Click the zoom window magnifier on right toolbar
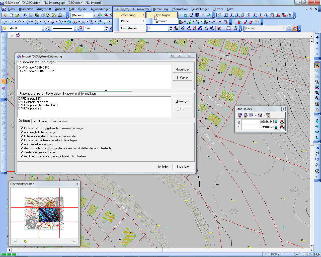The height and width of the screenshot is (257, 321). (317, 65)
